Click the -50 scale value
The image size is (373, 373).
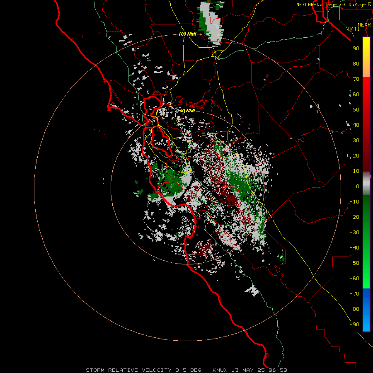[354, 263]
